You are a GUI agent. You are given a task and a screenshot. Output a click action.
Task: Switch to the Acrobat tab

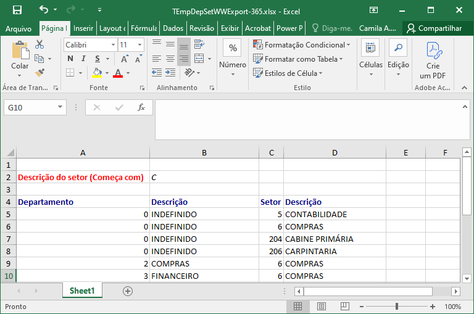click(258, 28)
